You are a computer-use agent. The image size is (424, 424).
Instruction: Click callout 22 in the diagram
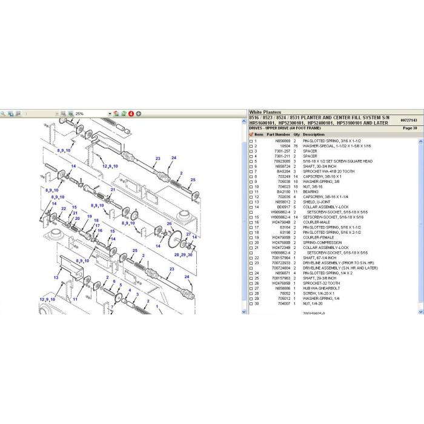(x=64, y=209)
